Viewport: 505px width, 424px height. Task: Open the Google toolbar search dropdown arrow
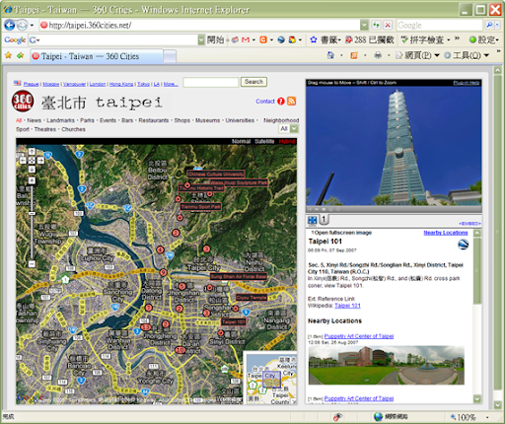click(x=201, y=40)
